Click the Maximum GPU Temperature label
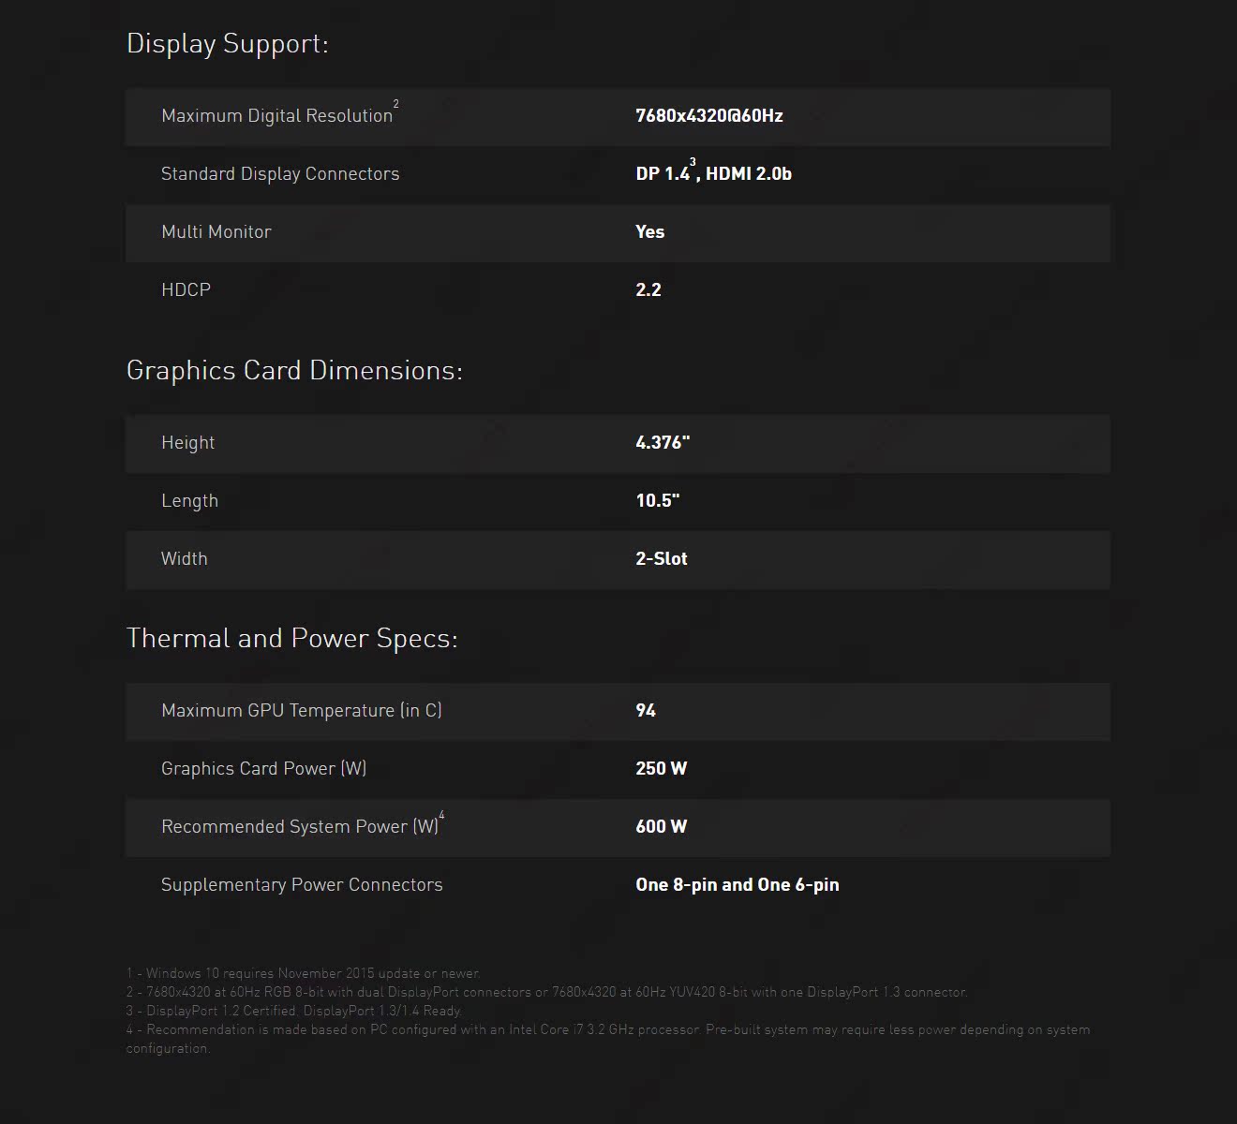Screen dimensions: 1237x1124 [301, 711]
